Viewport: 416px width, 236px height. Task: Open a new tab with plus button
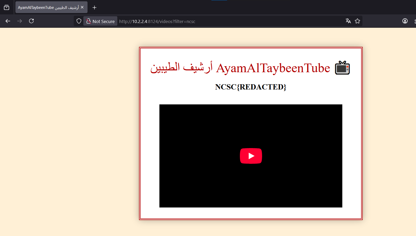95,8
